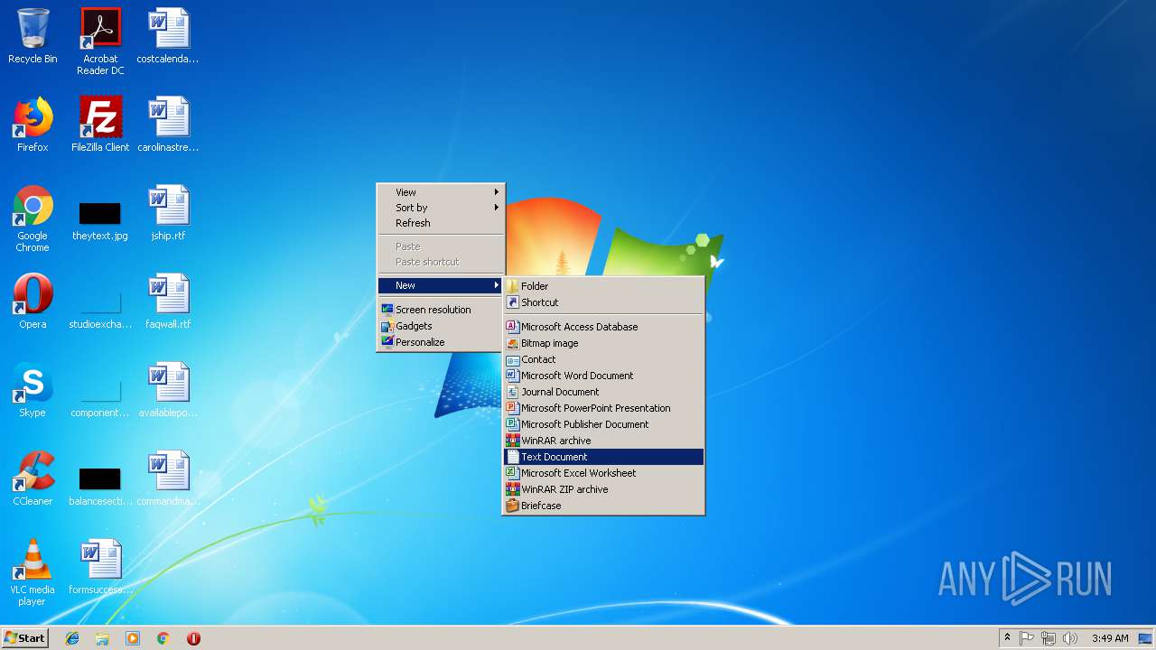
Task: Select the faqwall.rtf document icon
Action: pos(168,302)
